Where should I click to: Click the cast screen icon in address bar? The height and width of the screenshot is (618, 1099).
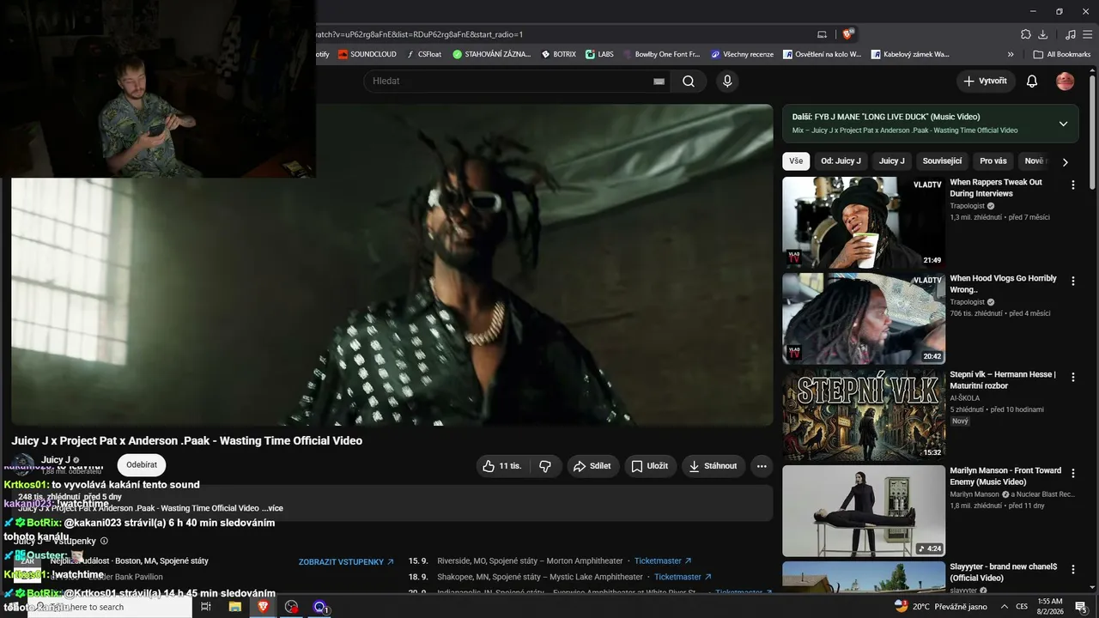click(822, 34)
